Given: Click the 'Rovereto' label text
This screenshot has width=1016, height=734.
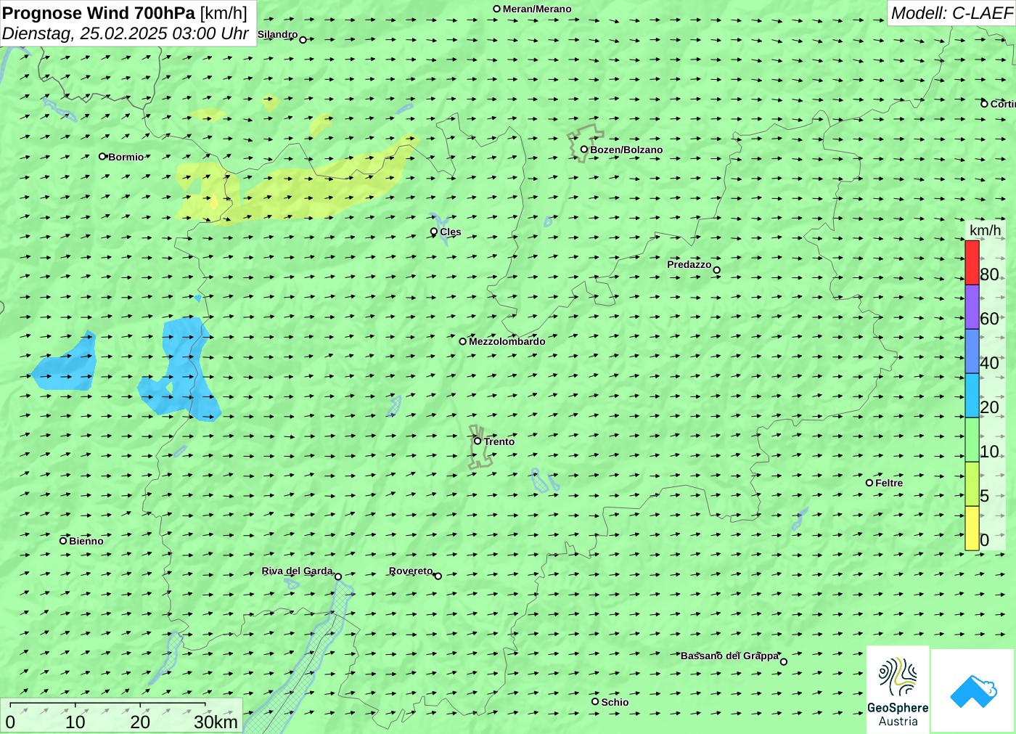Looking at the screenshot, I should 411,571.
